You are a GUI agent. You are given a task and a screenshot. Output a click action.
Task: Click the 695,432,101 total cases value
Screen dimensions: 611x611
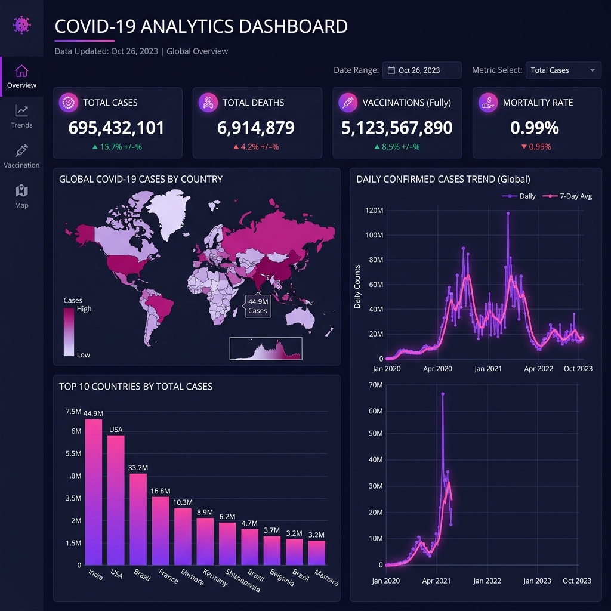click(x=116, y=128)
